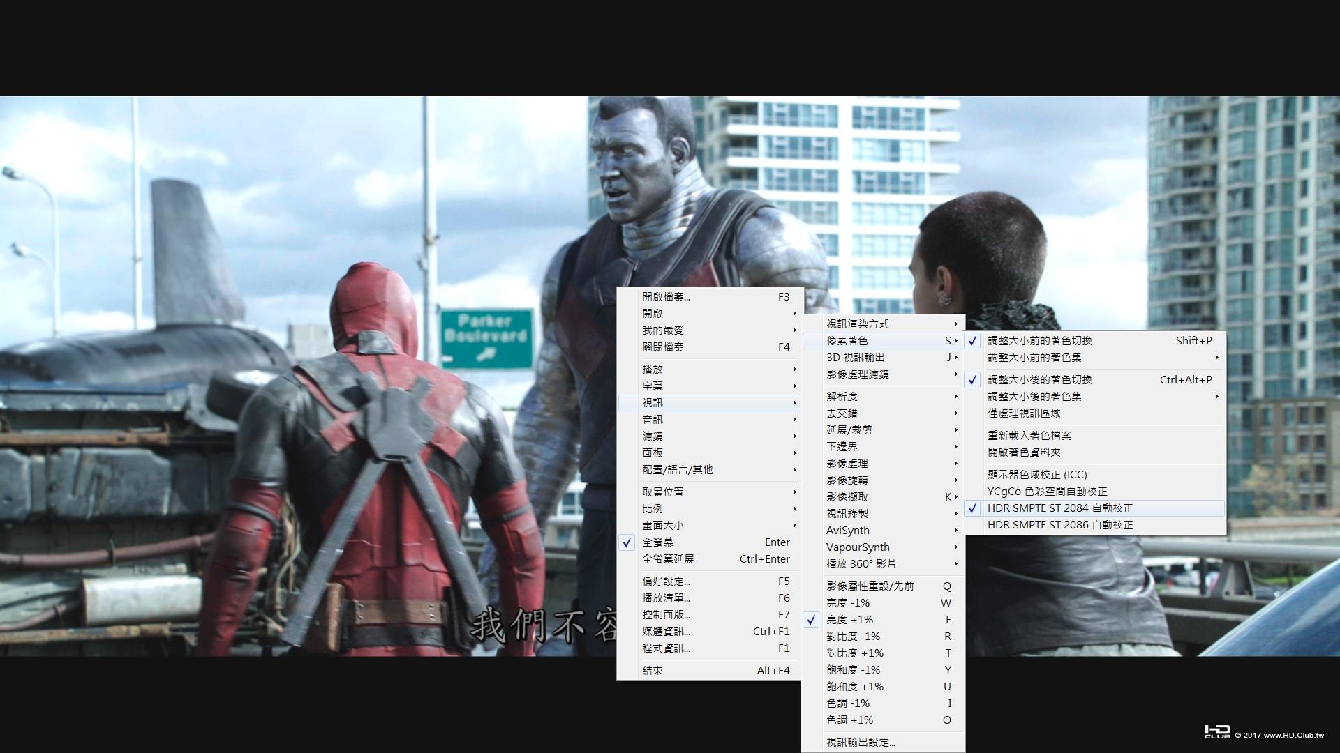
Task: Click 重新載入著色檔案
Action: (x=1029, y=436)
